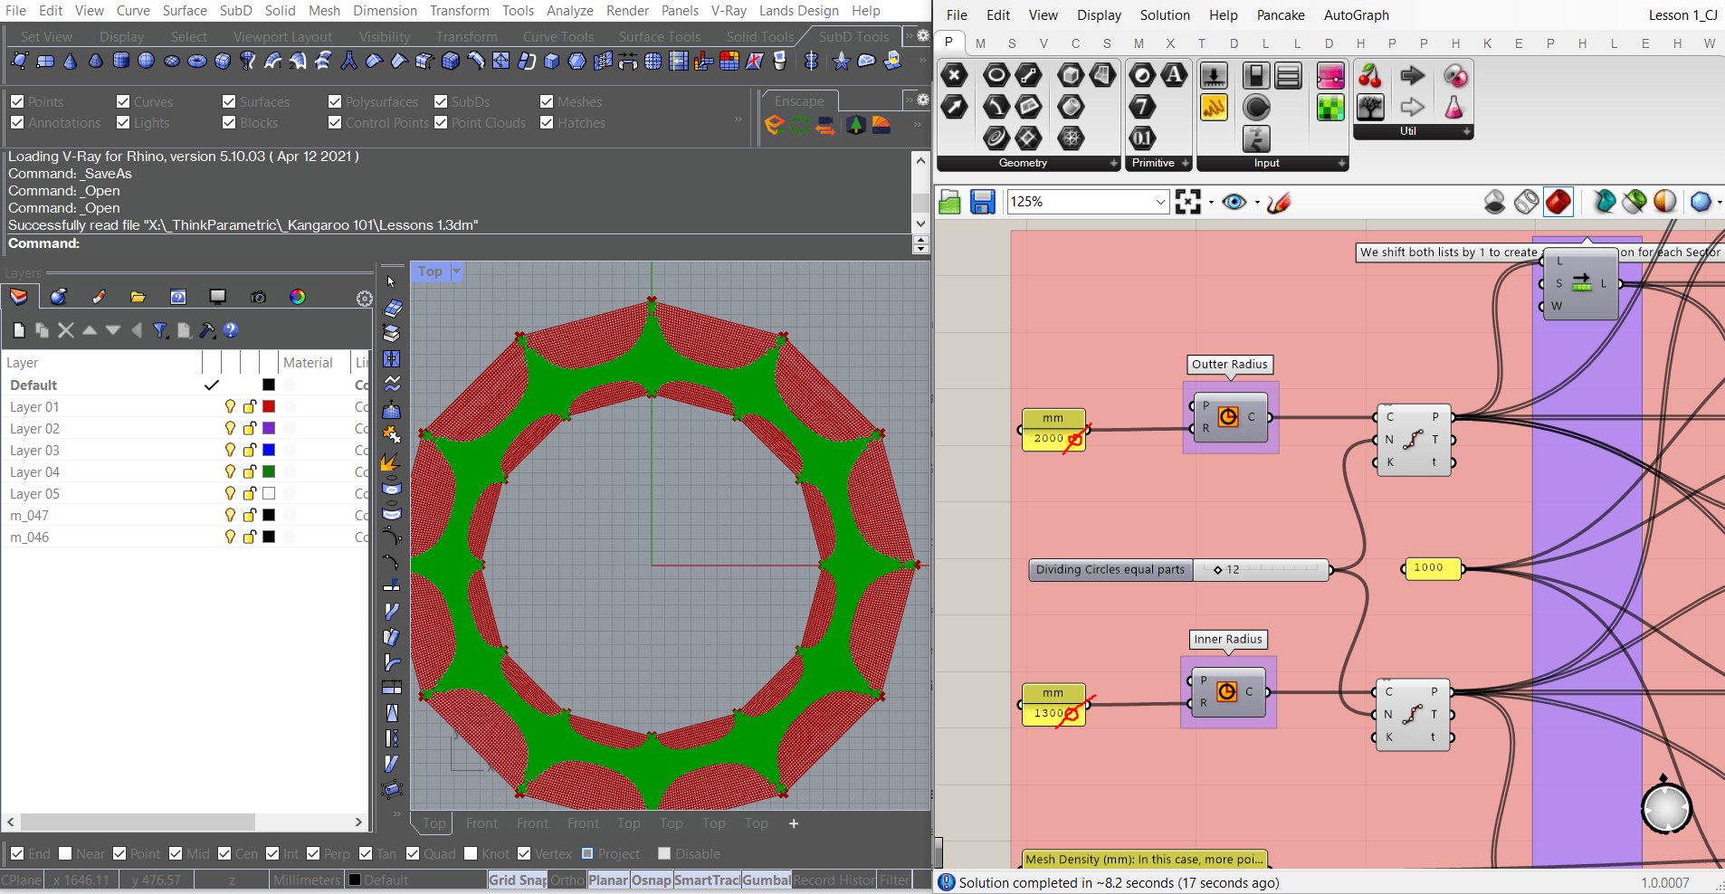Open dropdown arrow beside eye icon
The height and width of the screenshot is (894, 1725).
tap(1256, 203)
